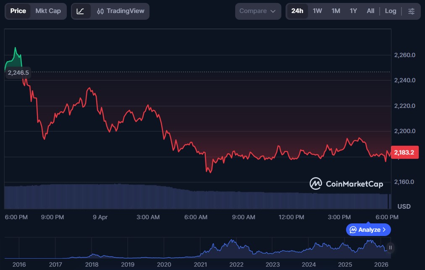Open chart settings sliders icon
Image resolution: width=425 pixels, height=270 pixels.
411,11
